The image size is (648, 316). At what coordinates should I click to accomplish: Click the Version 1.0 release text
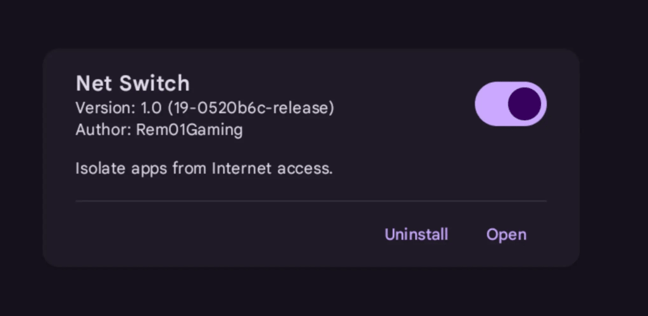tap(204, 108)
